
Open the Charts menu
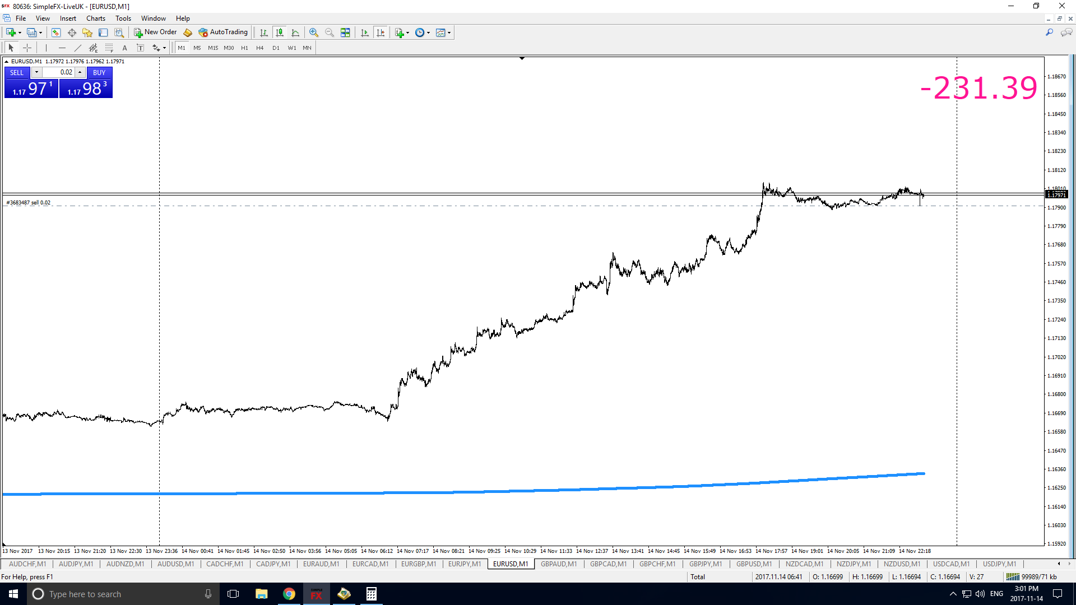point(96,18)
